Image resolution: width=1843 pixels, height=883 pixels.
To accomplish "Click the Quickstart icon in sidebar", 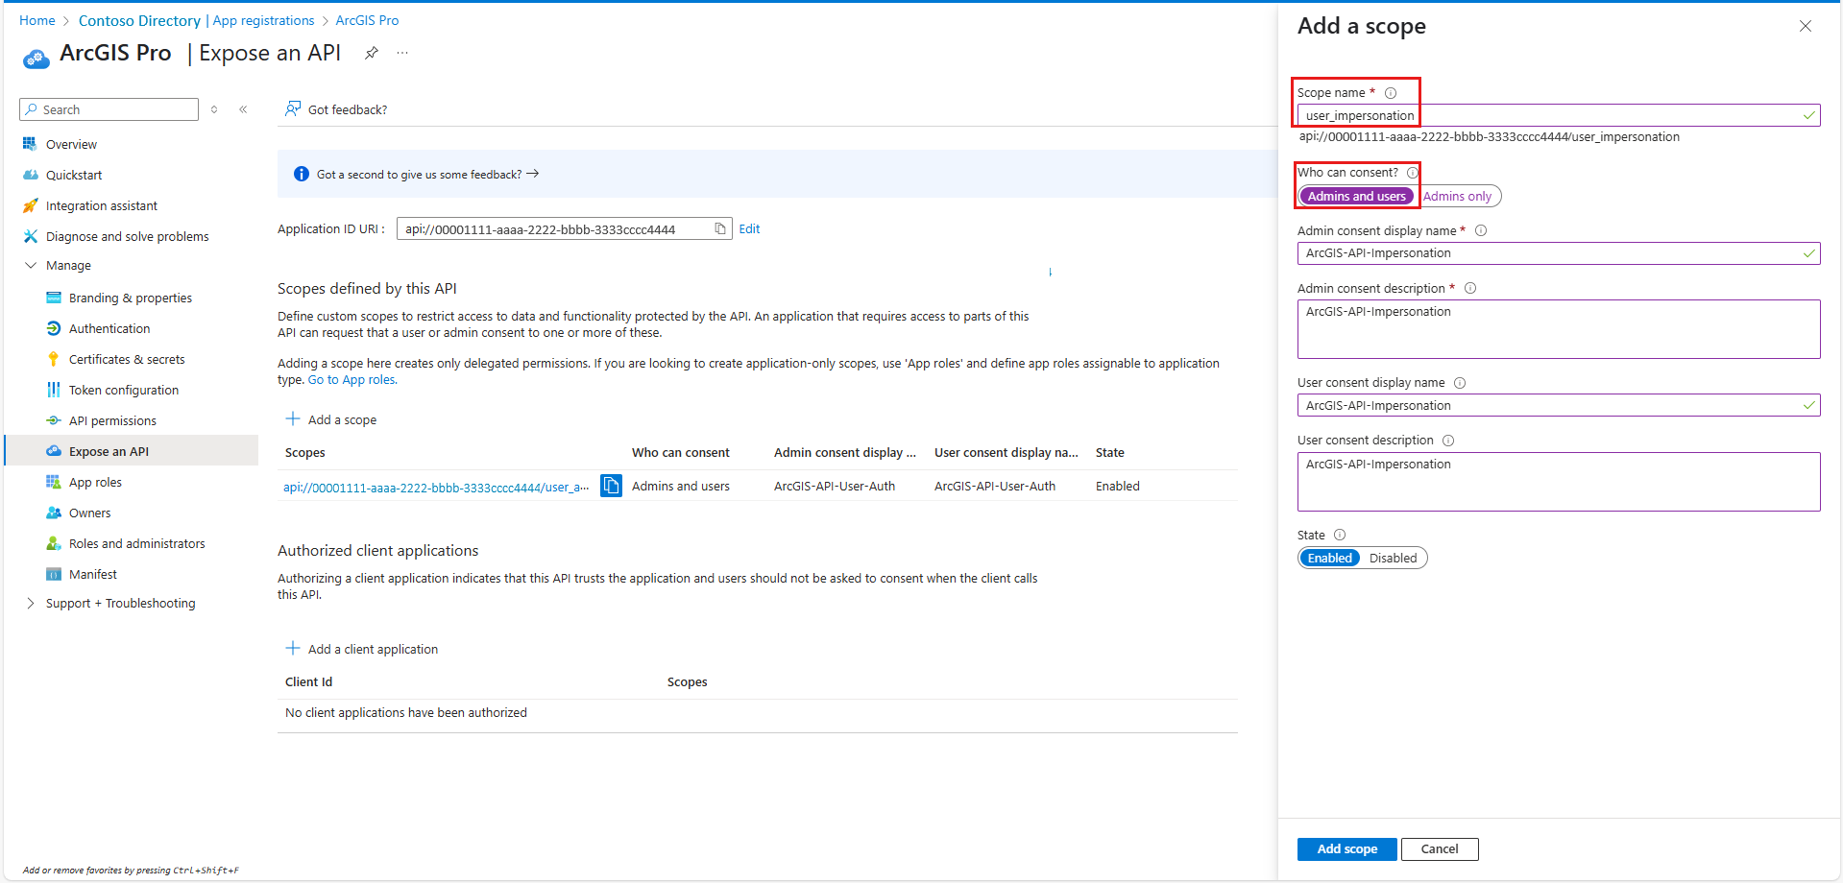I will (x=30, y=175).
